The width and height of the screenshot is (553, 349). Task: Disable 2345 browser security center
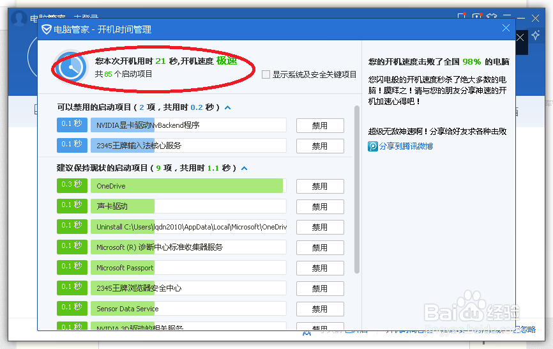click(x=320, y=289)
